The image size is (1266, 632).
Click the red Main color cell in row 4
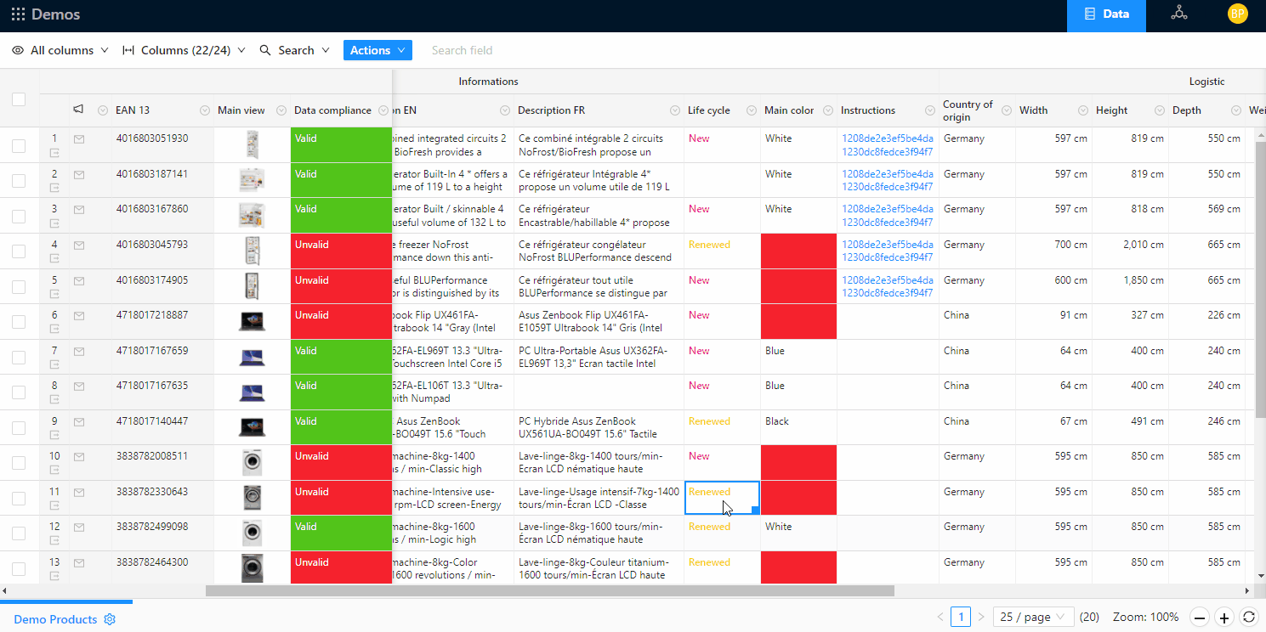pos(798,251)
